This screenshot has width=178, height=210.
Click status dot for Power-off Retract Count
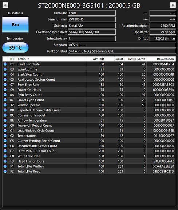pos(5,126)
